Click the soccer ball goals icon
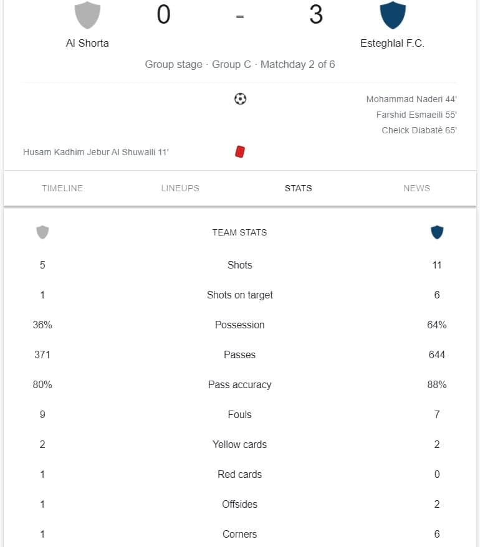The image size is (480, 547). point(240,99)
